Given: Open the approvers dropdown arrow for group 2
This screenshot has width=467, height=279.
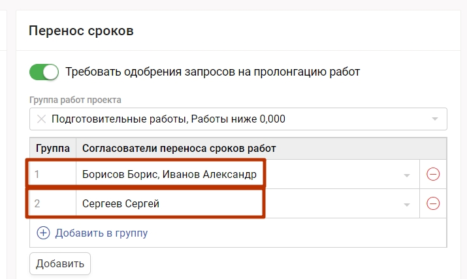Looking at the screenshot, I should pos(407,205).
